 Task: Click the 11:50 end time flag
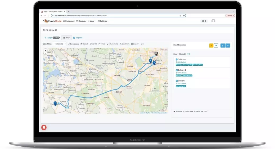(102, 44)
